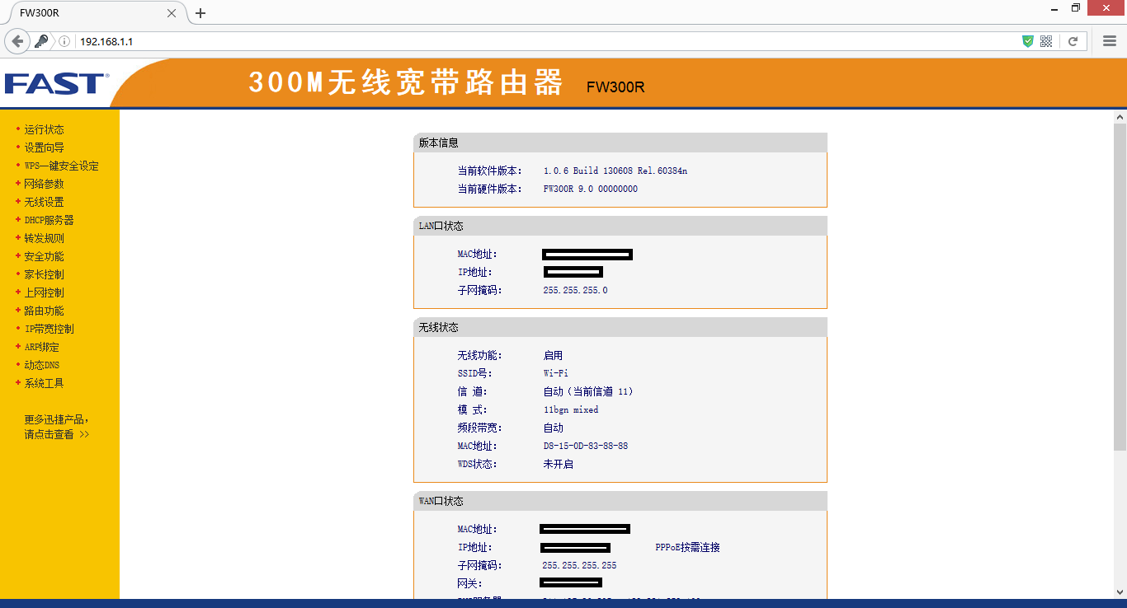1127x608 pixels.
Task: Click the 频段带宽 label
Action: [x=479, y=428]
